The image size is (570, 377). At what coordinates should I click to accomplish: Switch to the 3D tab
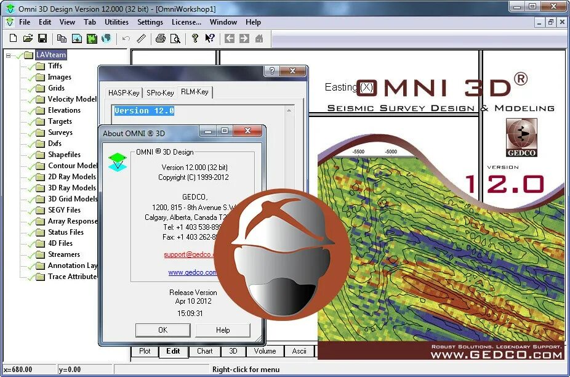coord(233,351)
